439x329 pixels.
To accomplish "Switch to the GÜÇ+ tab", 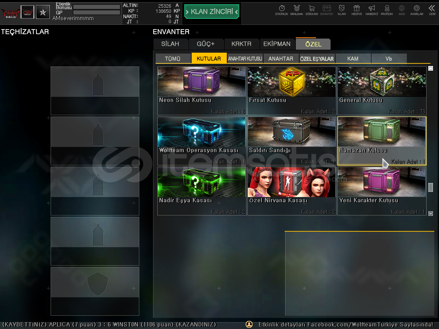I will [x=206, y=44].
